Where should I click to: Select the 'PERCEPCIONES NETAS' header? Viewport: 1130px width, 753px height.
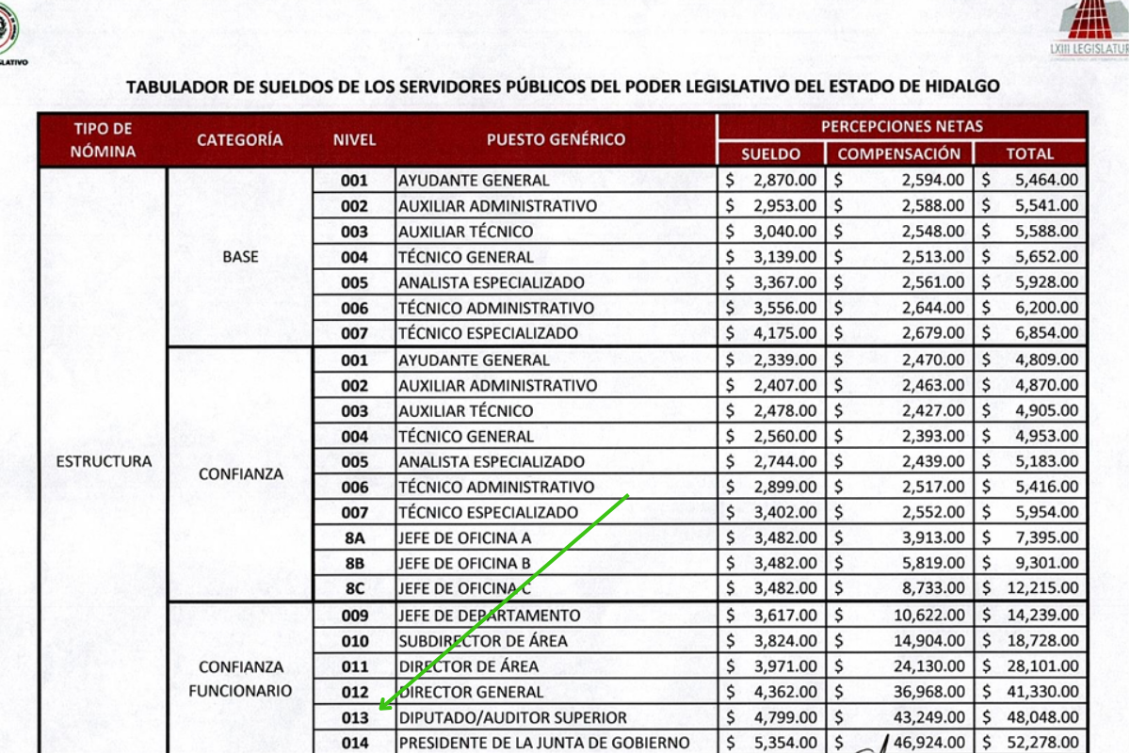[902, 126]
